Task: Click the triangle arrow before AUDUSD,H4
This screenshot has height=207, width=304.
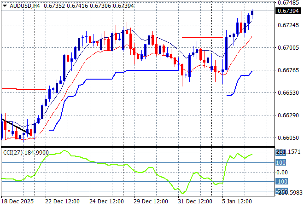Action: [x=5, y=5]
